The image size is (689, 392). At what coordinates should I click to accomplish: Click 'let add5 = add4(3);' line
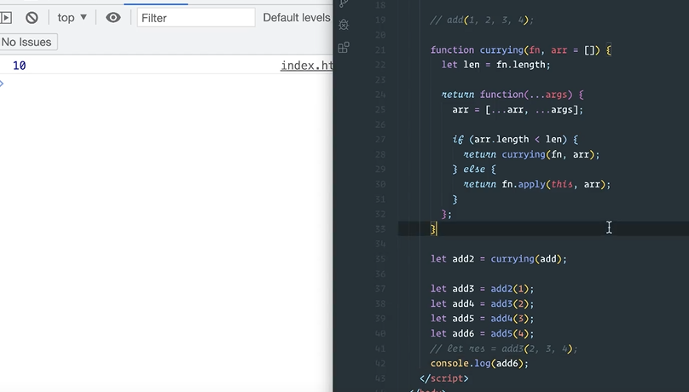[x=482, y=319]
